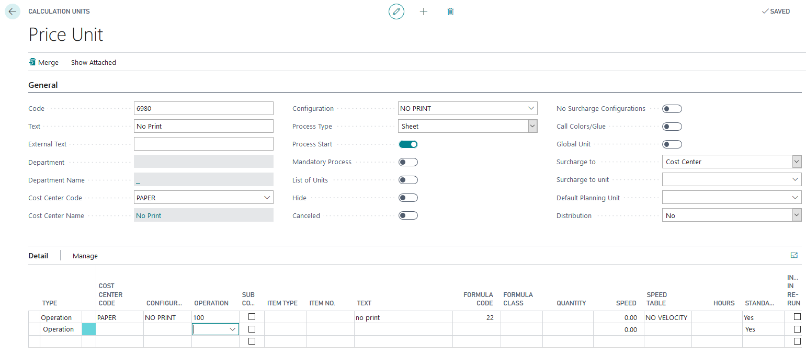This screenshot has width=806, height=354.
Task: Open Surcharge to dropdown
Action: pos(797,162)
